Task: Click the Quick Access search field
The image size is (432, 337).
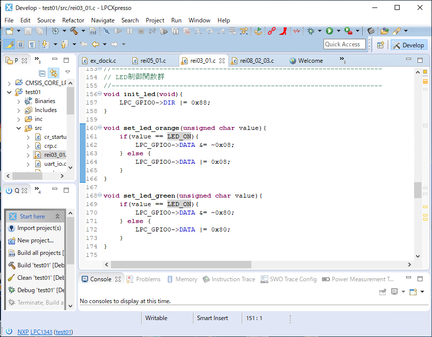Action: [x=344, y=44]
